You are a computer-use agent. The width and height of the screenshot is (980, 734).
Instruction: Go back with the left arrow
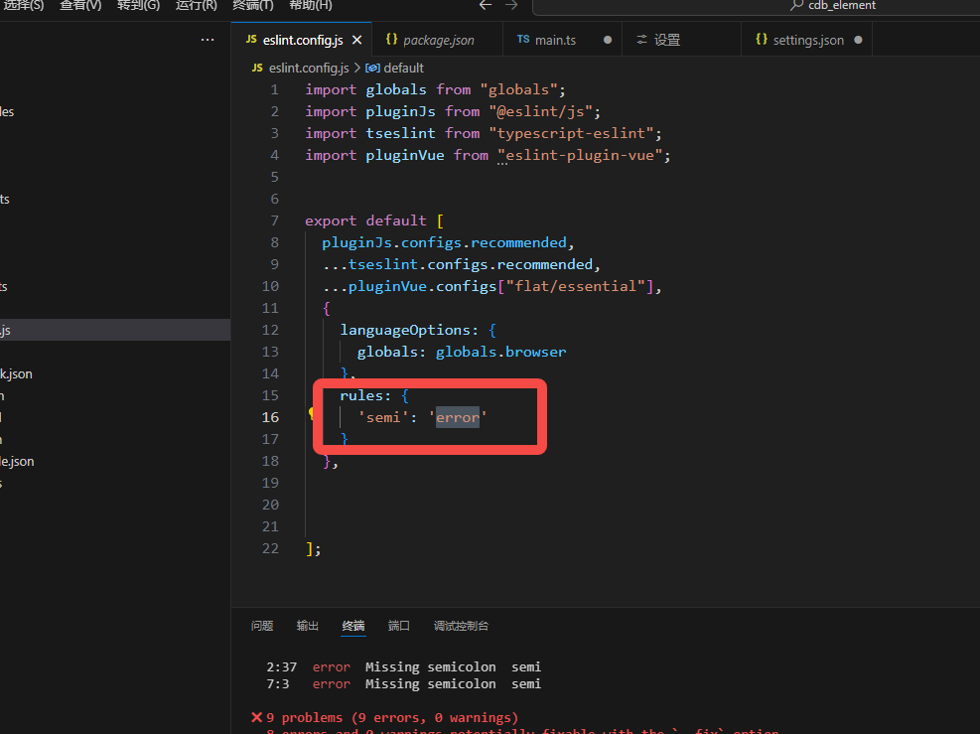tap(486, 5)
